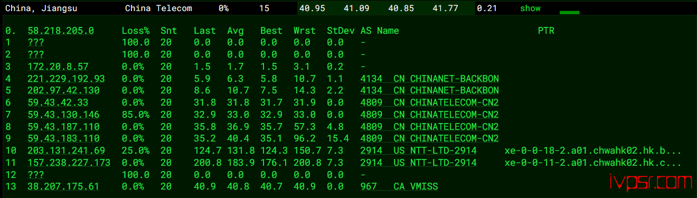Viewport: 697px width, 198px height.
Task: Click AS 4809 on hop 6 row
Action: pyautogui.click(x=371, y=102)
